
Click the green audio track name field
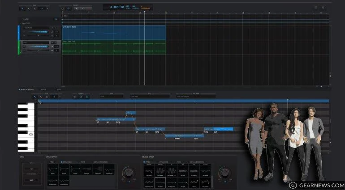[36, 42]
